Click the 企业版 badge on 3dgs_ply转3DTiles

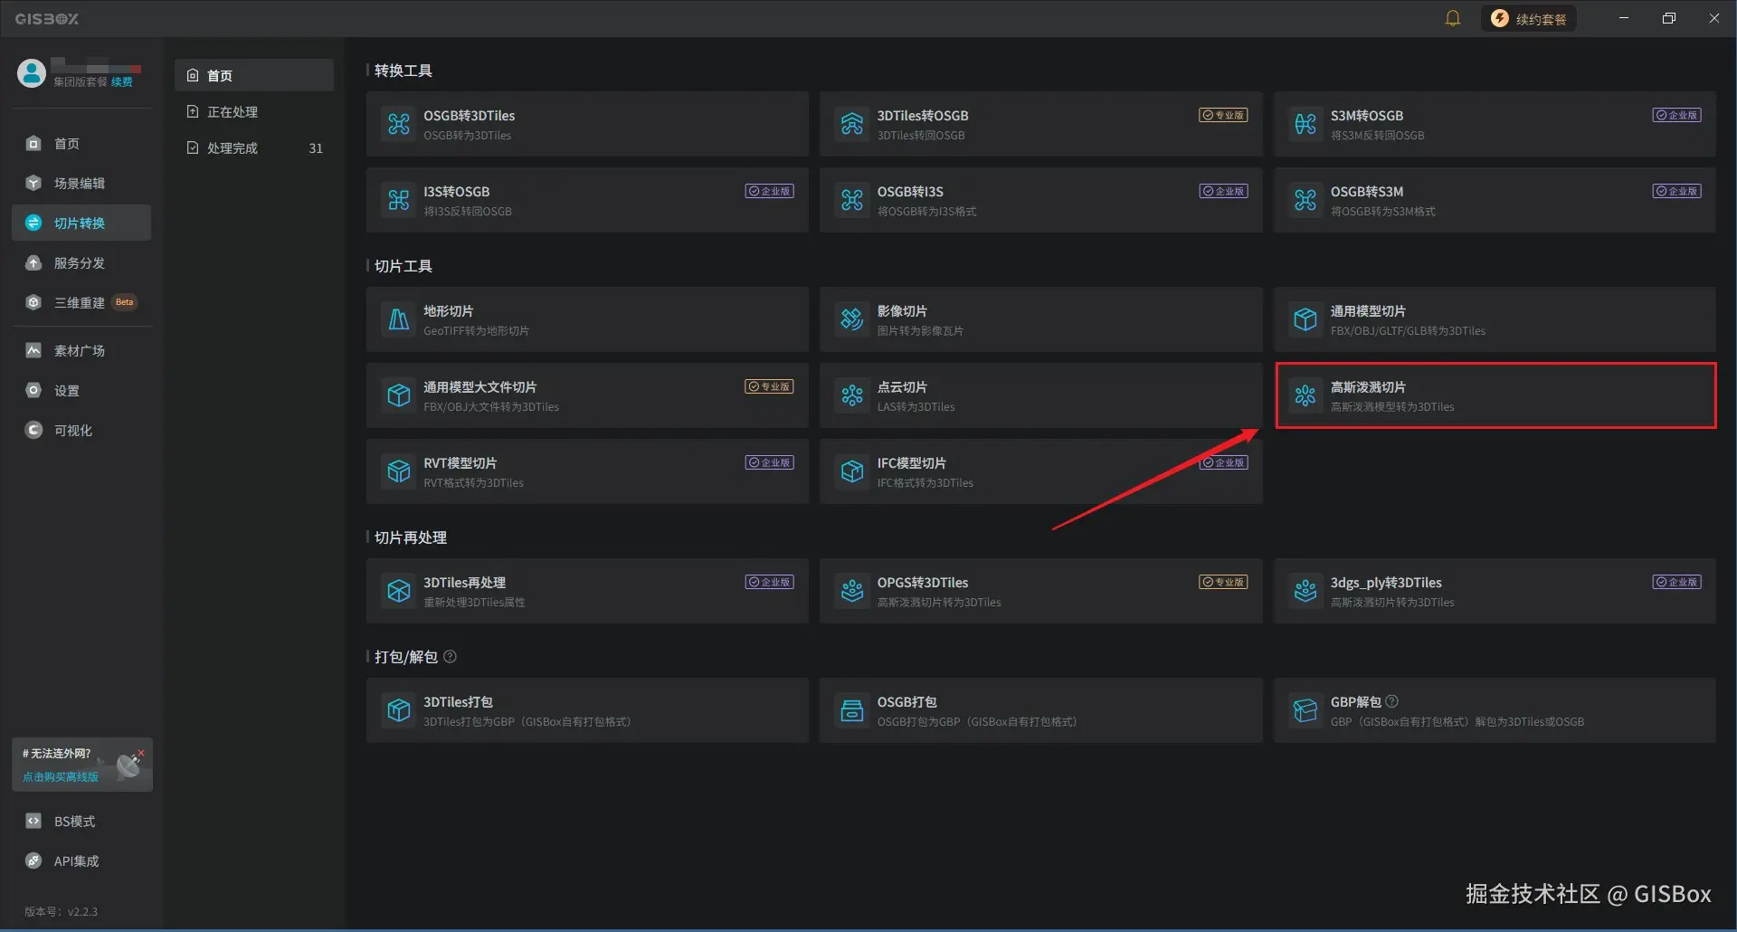pos(1676,582)
